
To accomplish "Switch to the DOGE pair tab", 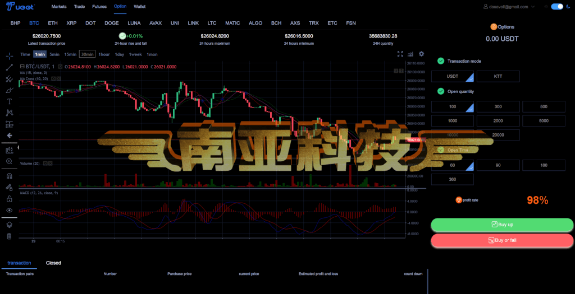I will tap(112, 23).
